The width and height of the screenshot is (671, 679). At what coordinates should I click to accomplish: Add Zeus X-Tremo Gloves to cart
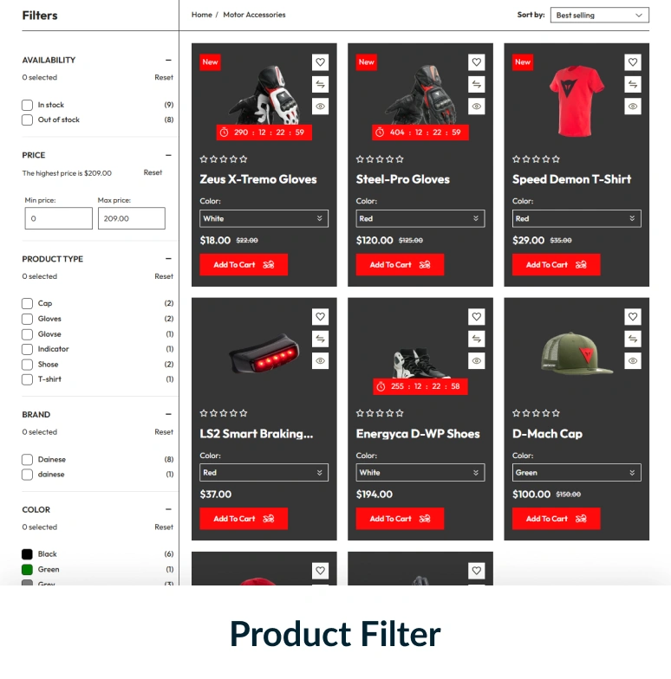pos(244,265)
